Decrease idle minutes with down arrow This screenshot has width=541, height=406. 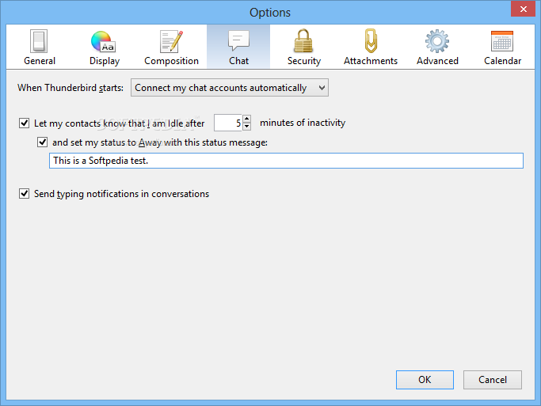point(246,127)
